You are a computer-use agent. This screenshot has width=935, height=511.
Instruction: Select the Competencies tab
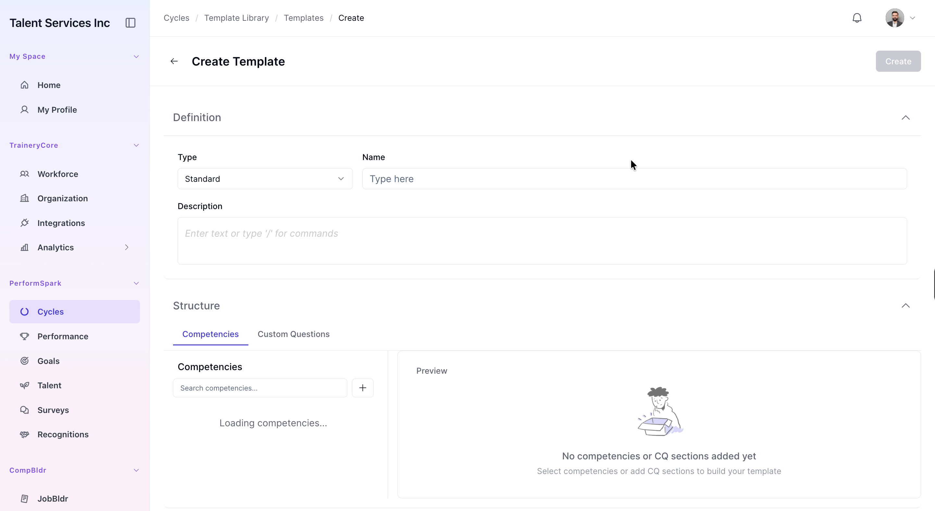point(210,334)
